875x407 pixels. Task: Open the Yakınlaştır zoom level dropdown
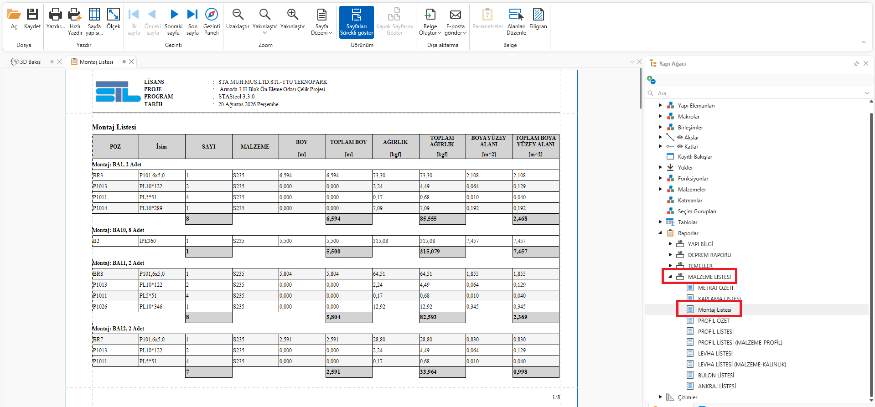(x=265, y=33)
